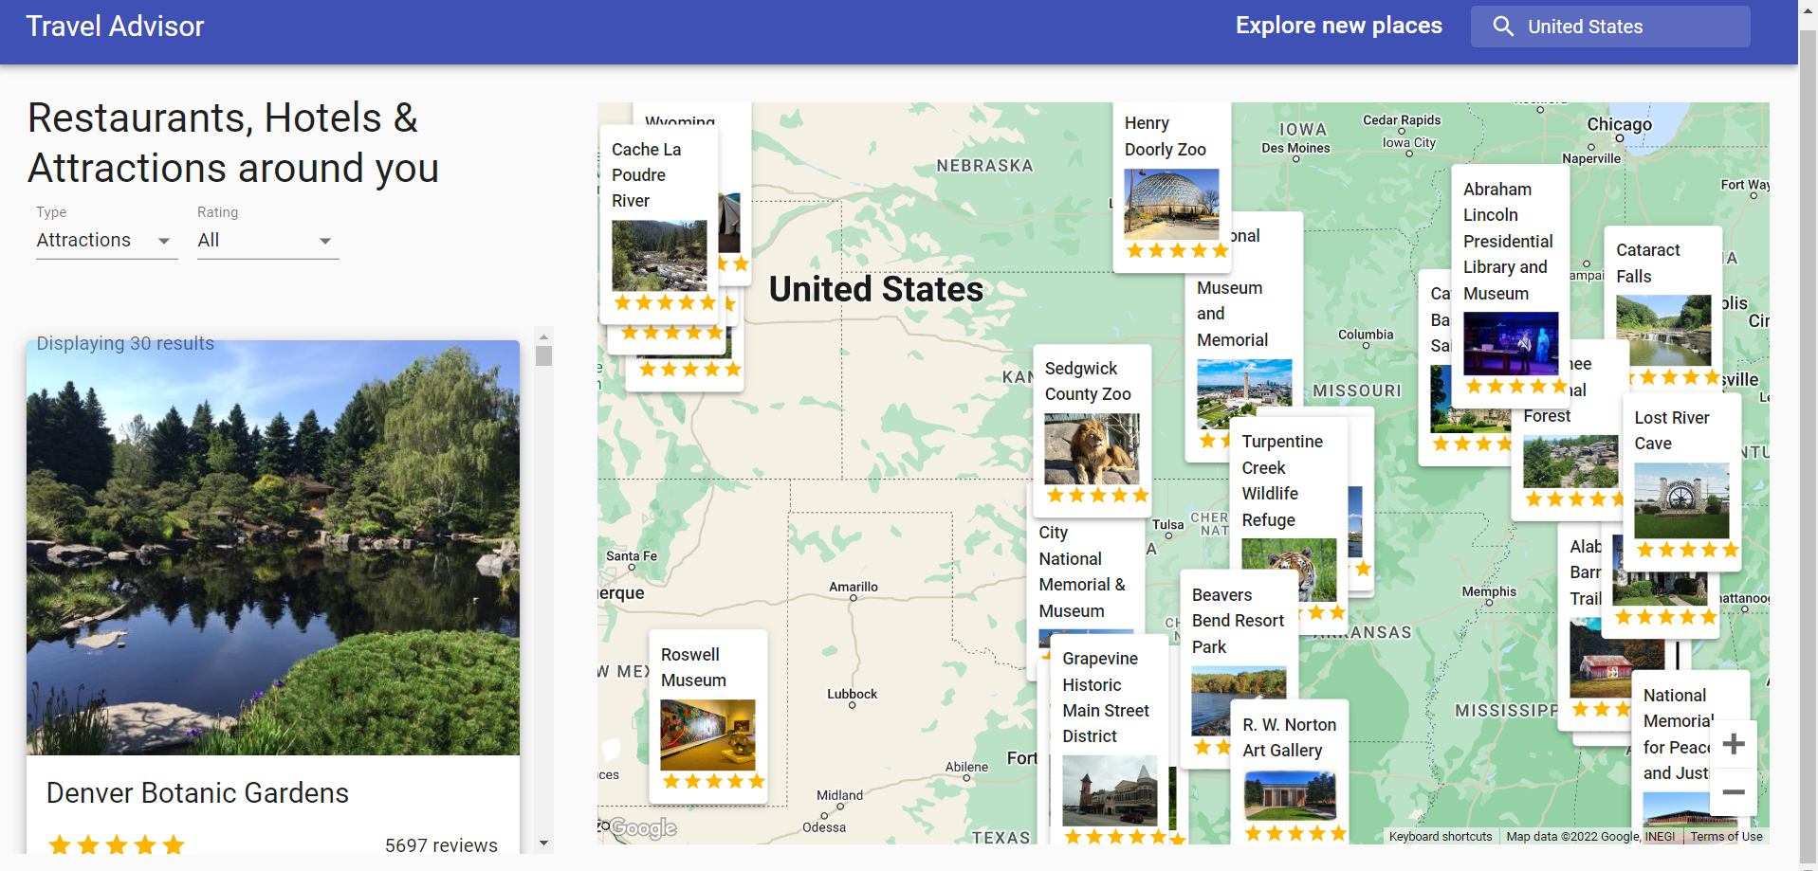The height and width of the screenshot is (871, 1818).
Task: Click the Google logo on map
Action: tap(643, 828)
